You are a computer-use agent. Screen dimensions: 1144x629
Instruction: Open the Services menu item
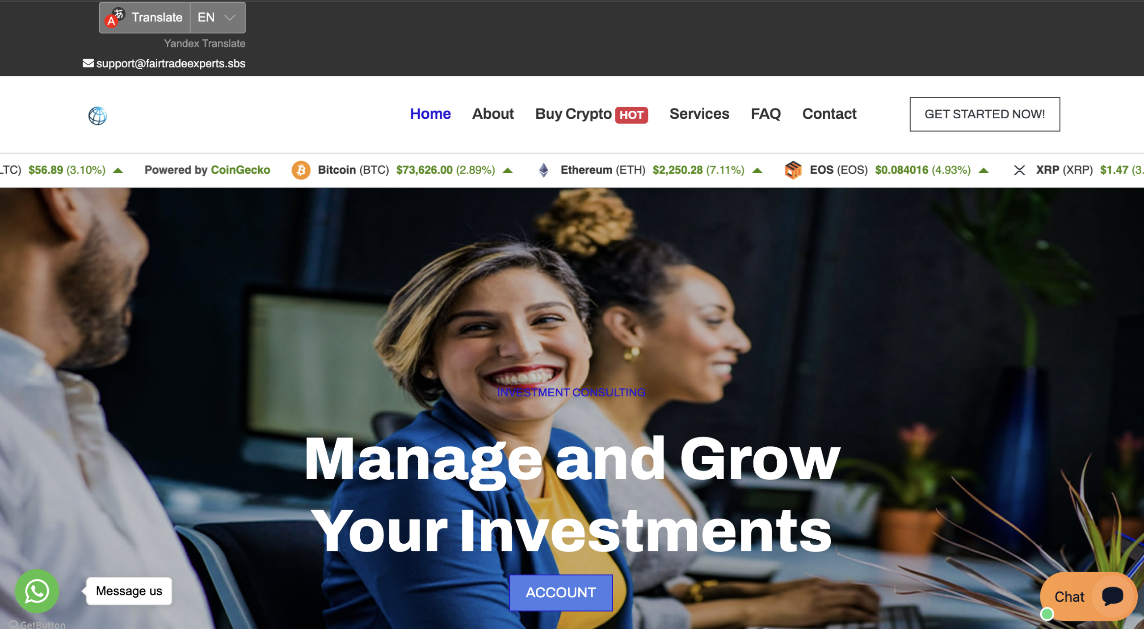699,114
